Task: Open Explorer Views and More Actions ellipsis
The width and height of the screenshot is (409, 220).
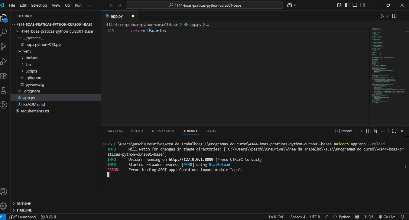Action: 94,16
